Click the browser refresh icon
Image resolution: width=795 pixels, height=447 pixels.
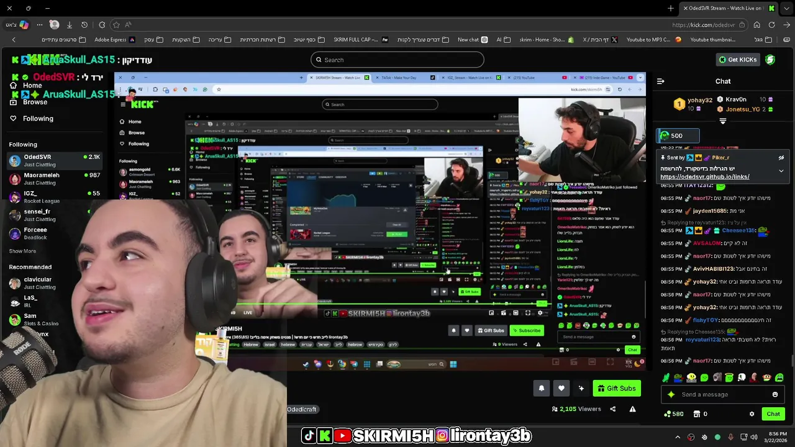pos(772,25)
